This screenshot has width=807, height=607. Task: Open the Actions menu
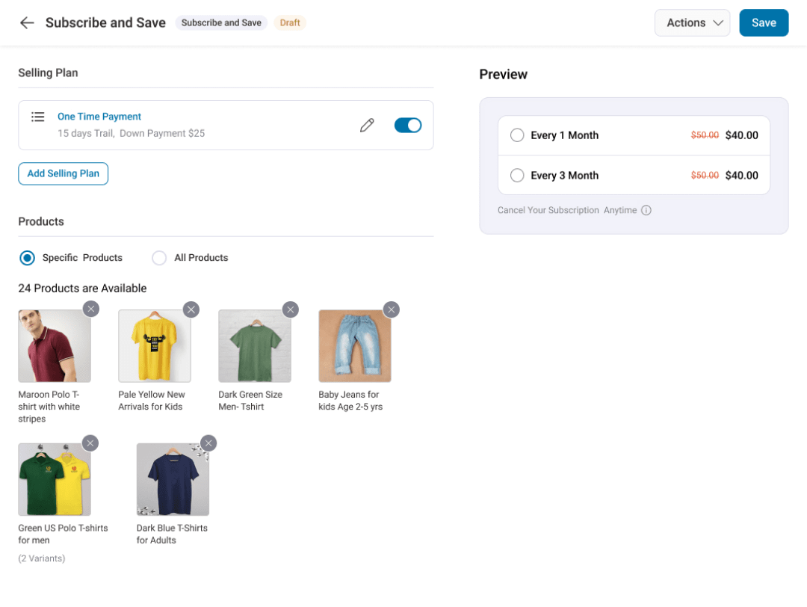691,22
